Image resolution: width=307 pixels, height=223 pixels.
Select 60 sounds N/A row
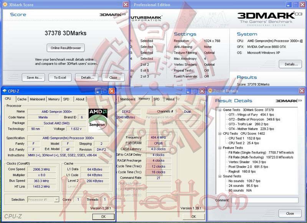coord(240,190)
